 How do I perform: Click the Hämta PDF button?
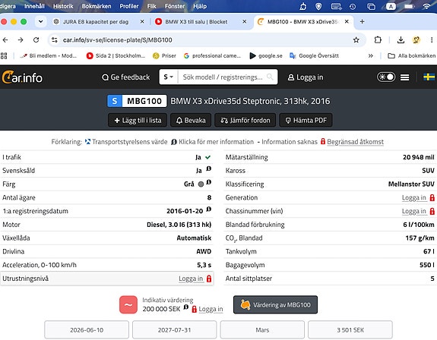306,120
